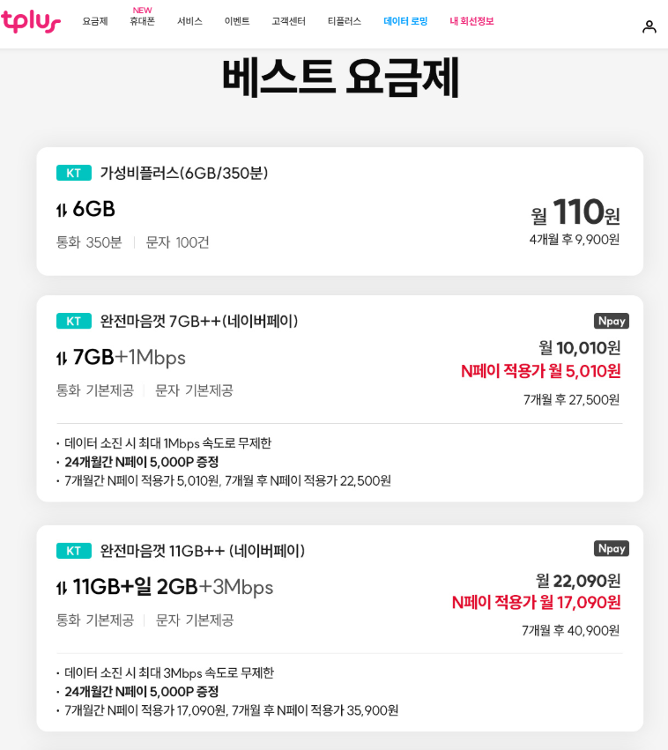Image resolution: width=668 pixels, height=750 pixels.
Task: Click the Npay badge on 11GB++ plan
Action: click(611, 548)
